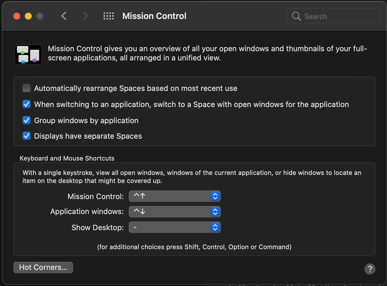Open the Show Desktop shortcut dropdown
This screenshot has width=387, height=286.
pos(175,227)
